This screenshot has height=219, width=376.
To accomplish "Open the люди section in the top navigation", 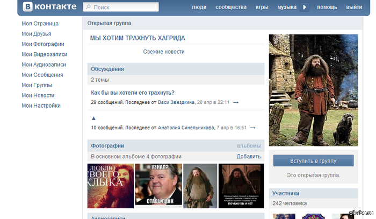I will 199,8.
